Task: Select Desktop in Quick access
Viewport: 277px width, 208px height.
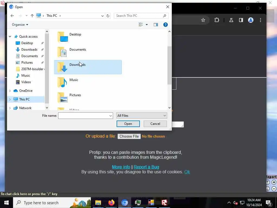Action: tap(27, 43)
